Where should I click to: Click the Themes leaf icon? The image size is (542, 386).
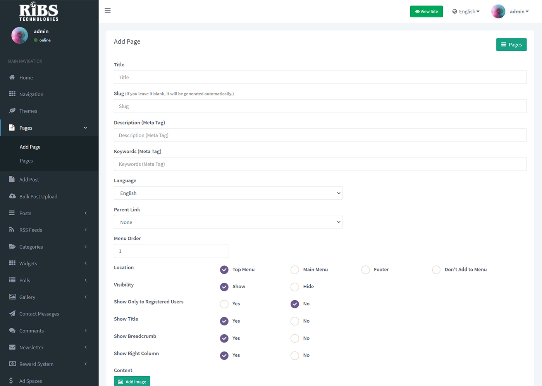pyautogui.click(x=12, y=111)
